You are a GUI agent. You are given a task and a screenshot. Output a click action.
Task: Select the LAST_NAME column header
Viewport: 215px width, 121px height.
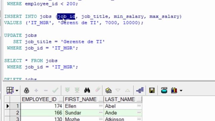(x=123, y=99)
